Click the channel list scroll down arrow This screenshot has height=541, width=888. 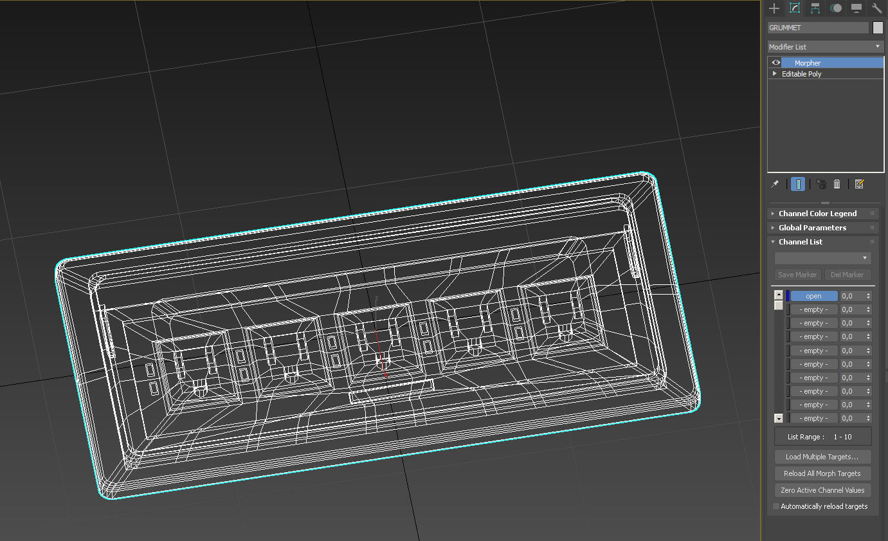pyautogui.click(x=779, y=418)
